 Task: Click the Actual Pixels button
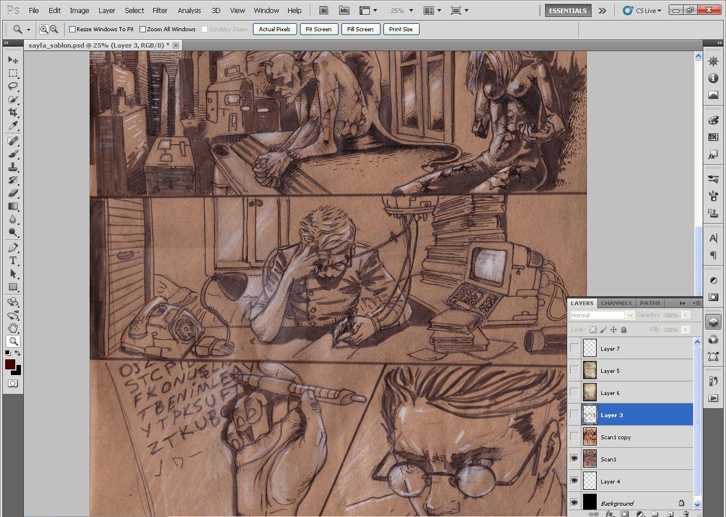click(x=275, y=29)
